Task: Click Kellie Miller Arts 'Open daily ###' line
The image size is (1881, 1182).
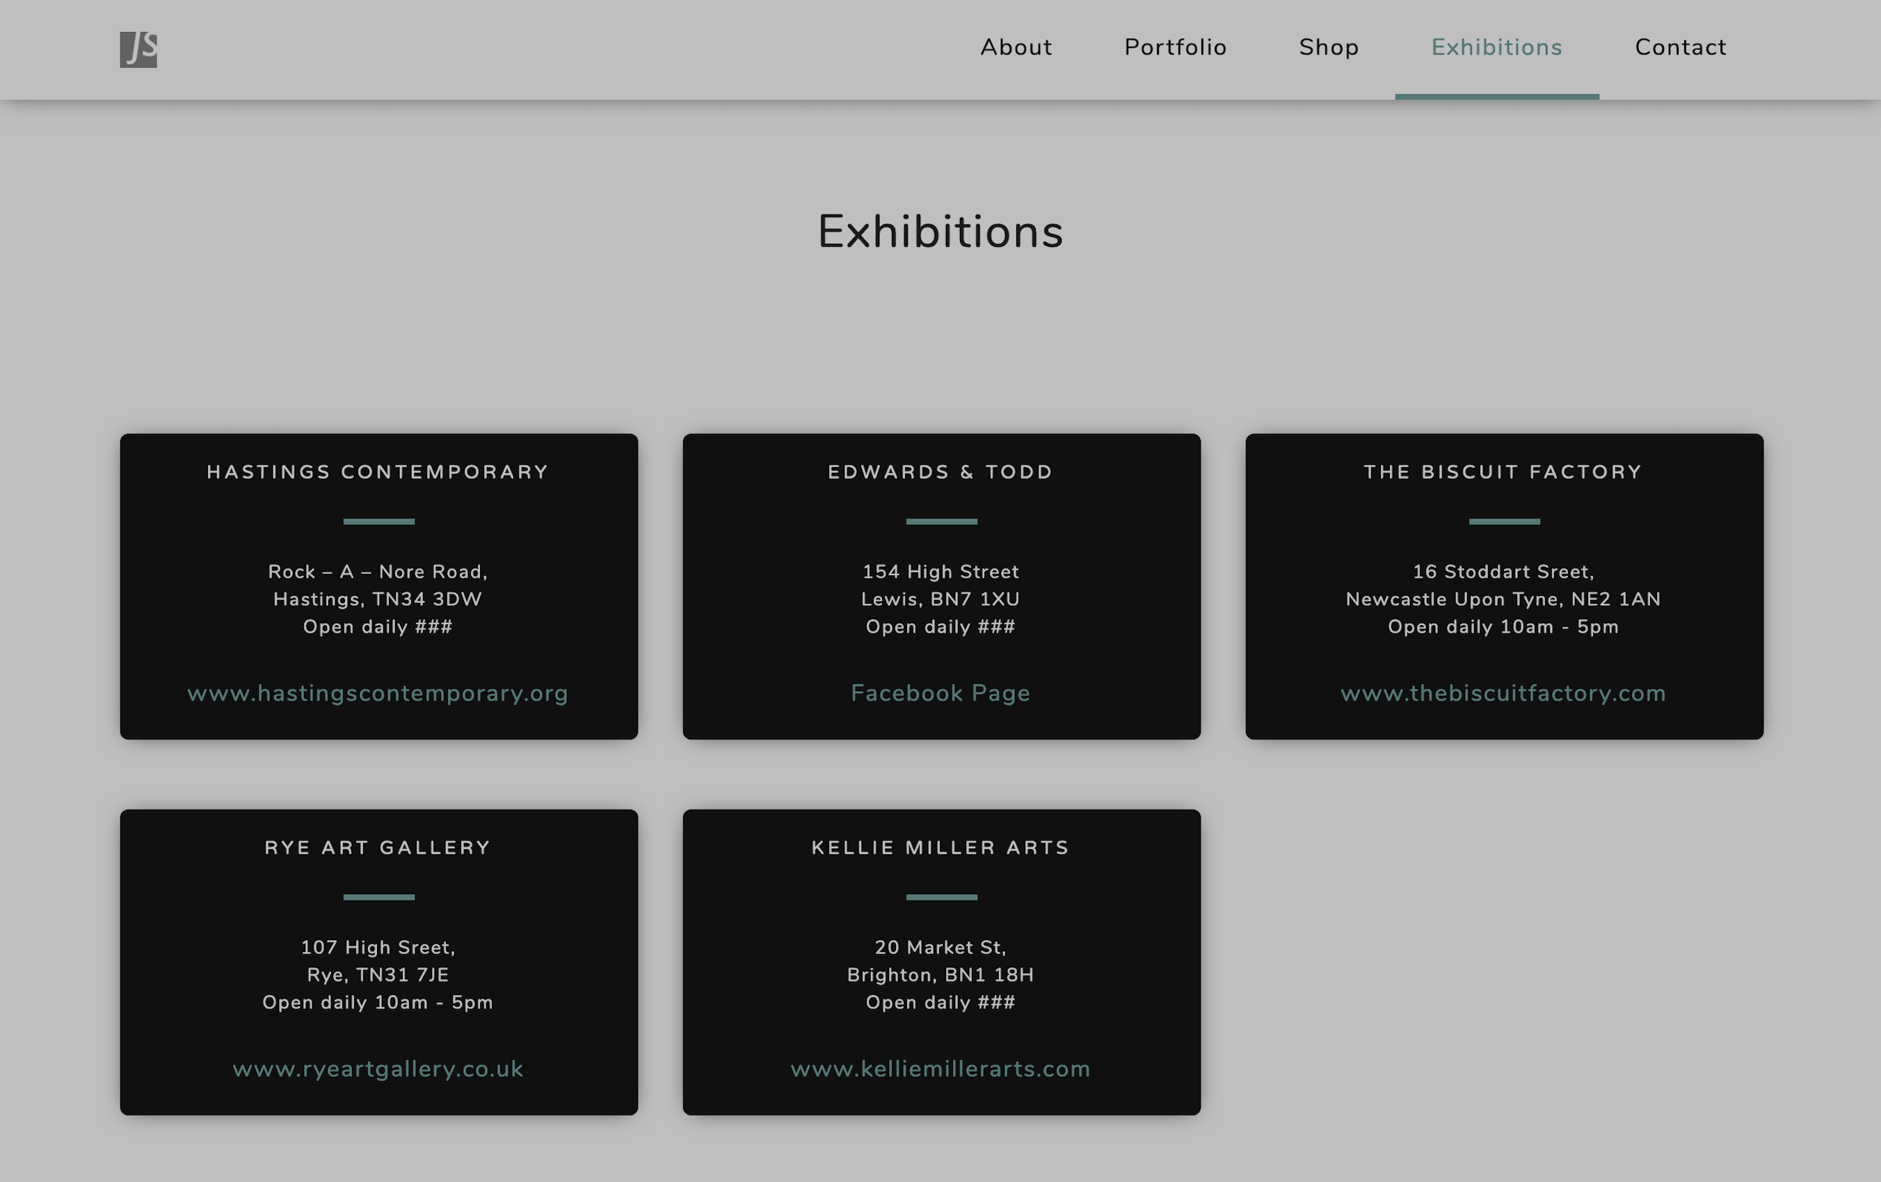Action: tap(940, 1003)
